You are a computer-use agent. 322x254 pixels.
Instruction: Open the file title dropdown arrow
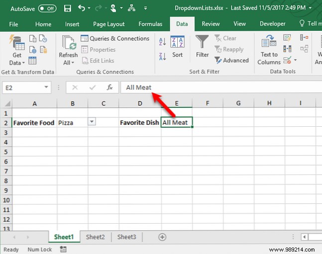[x=310, y=8]
